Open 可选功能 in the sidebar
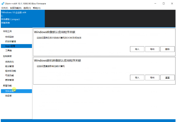This screenshot has width=176, height=122. pos(16,75)
